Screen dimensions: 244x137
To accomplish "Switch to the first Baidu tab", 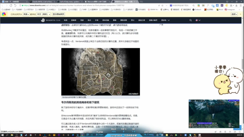I will pos(14,2).
